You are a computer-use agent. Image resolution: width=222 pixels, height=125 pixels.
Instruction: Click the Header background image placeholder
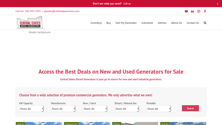[39, 32]
